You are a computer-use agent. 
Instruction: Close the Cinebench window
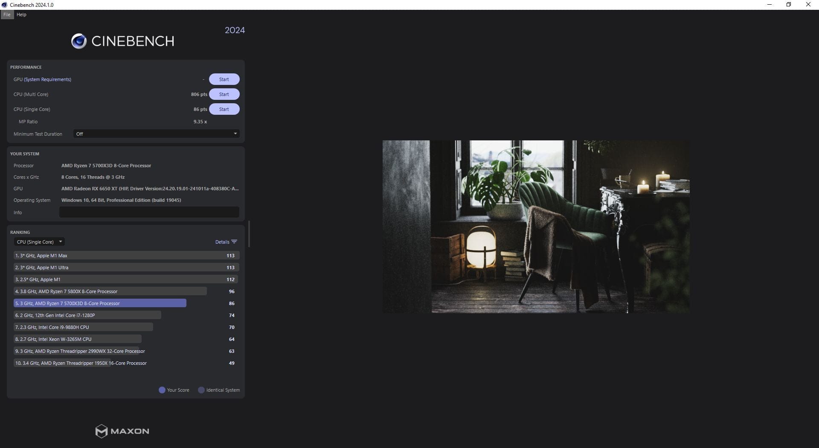coord(808,5)
